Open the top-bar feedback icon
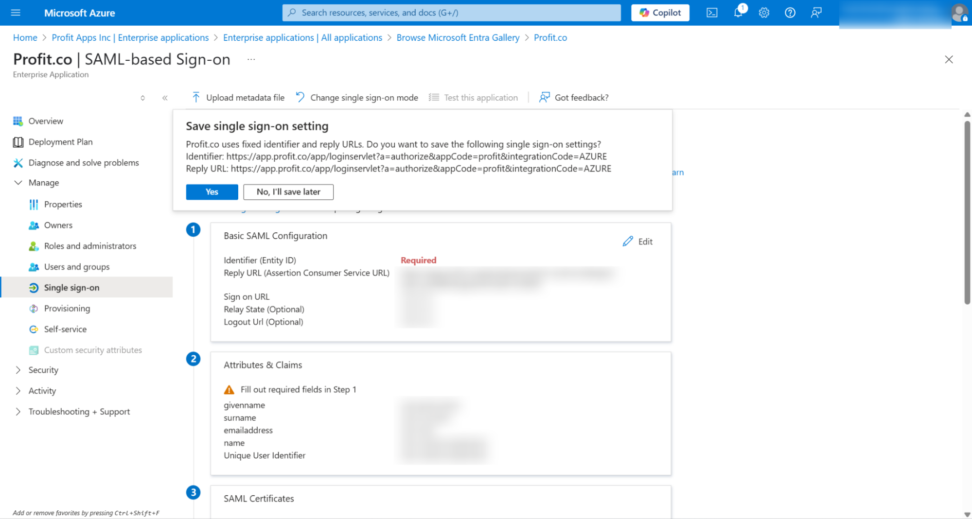Viewport: 972px width, 519px height. tap(816, 13)
